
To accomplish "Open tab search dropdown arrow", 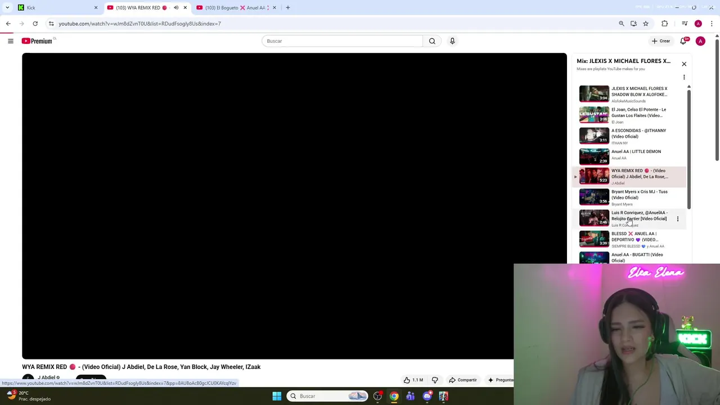I will coord(7,7).
